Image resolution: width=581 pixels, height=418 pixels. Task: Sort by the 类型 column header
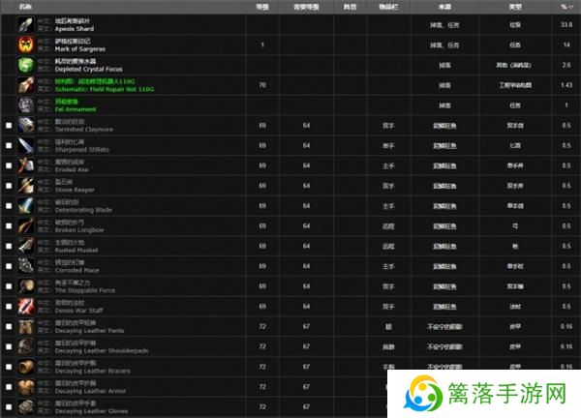[515, 7]
